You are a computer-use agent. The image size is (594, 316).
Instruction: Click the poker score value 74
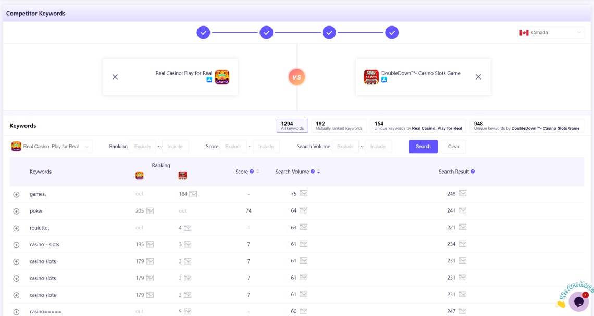click(249, 211)
